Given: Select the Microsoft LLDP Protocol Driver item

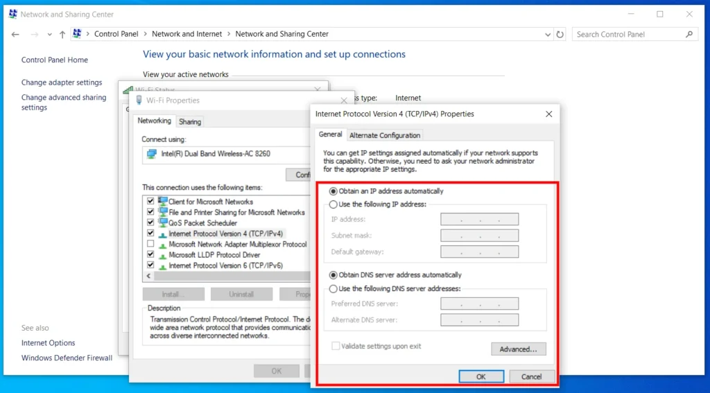Looking at the screenshot, I should coord(215,255).
